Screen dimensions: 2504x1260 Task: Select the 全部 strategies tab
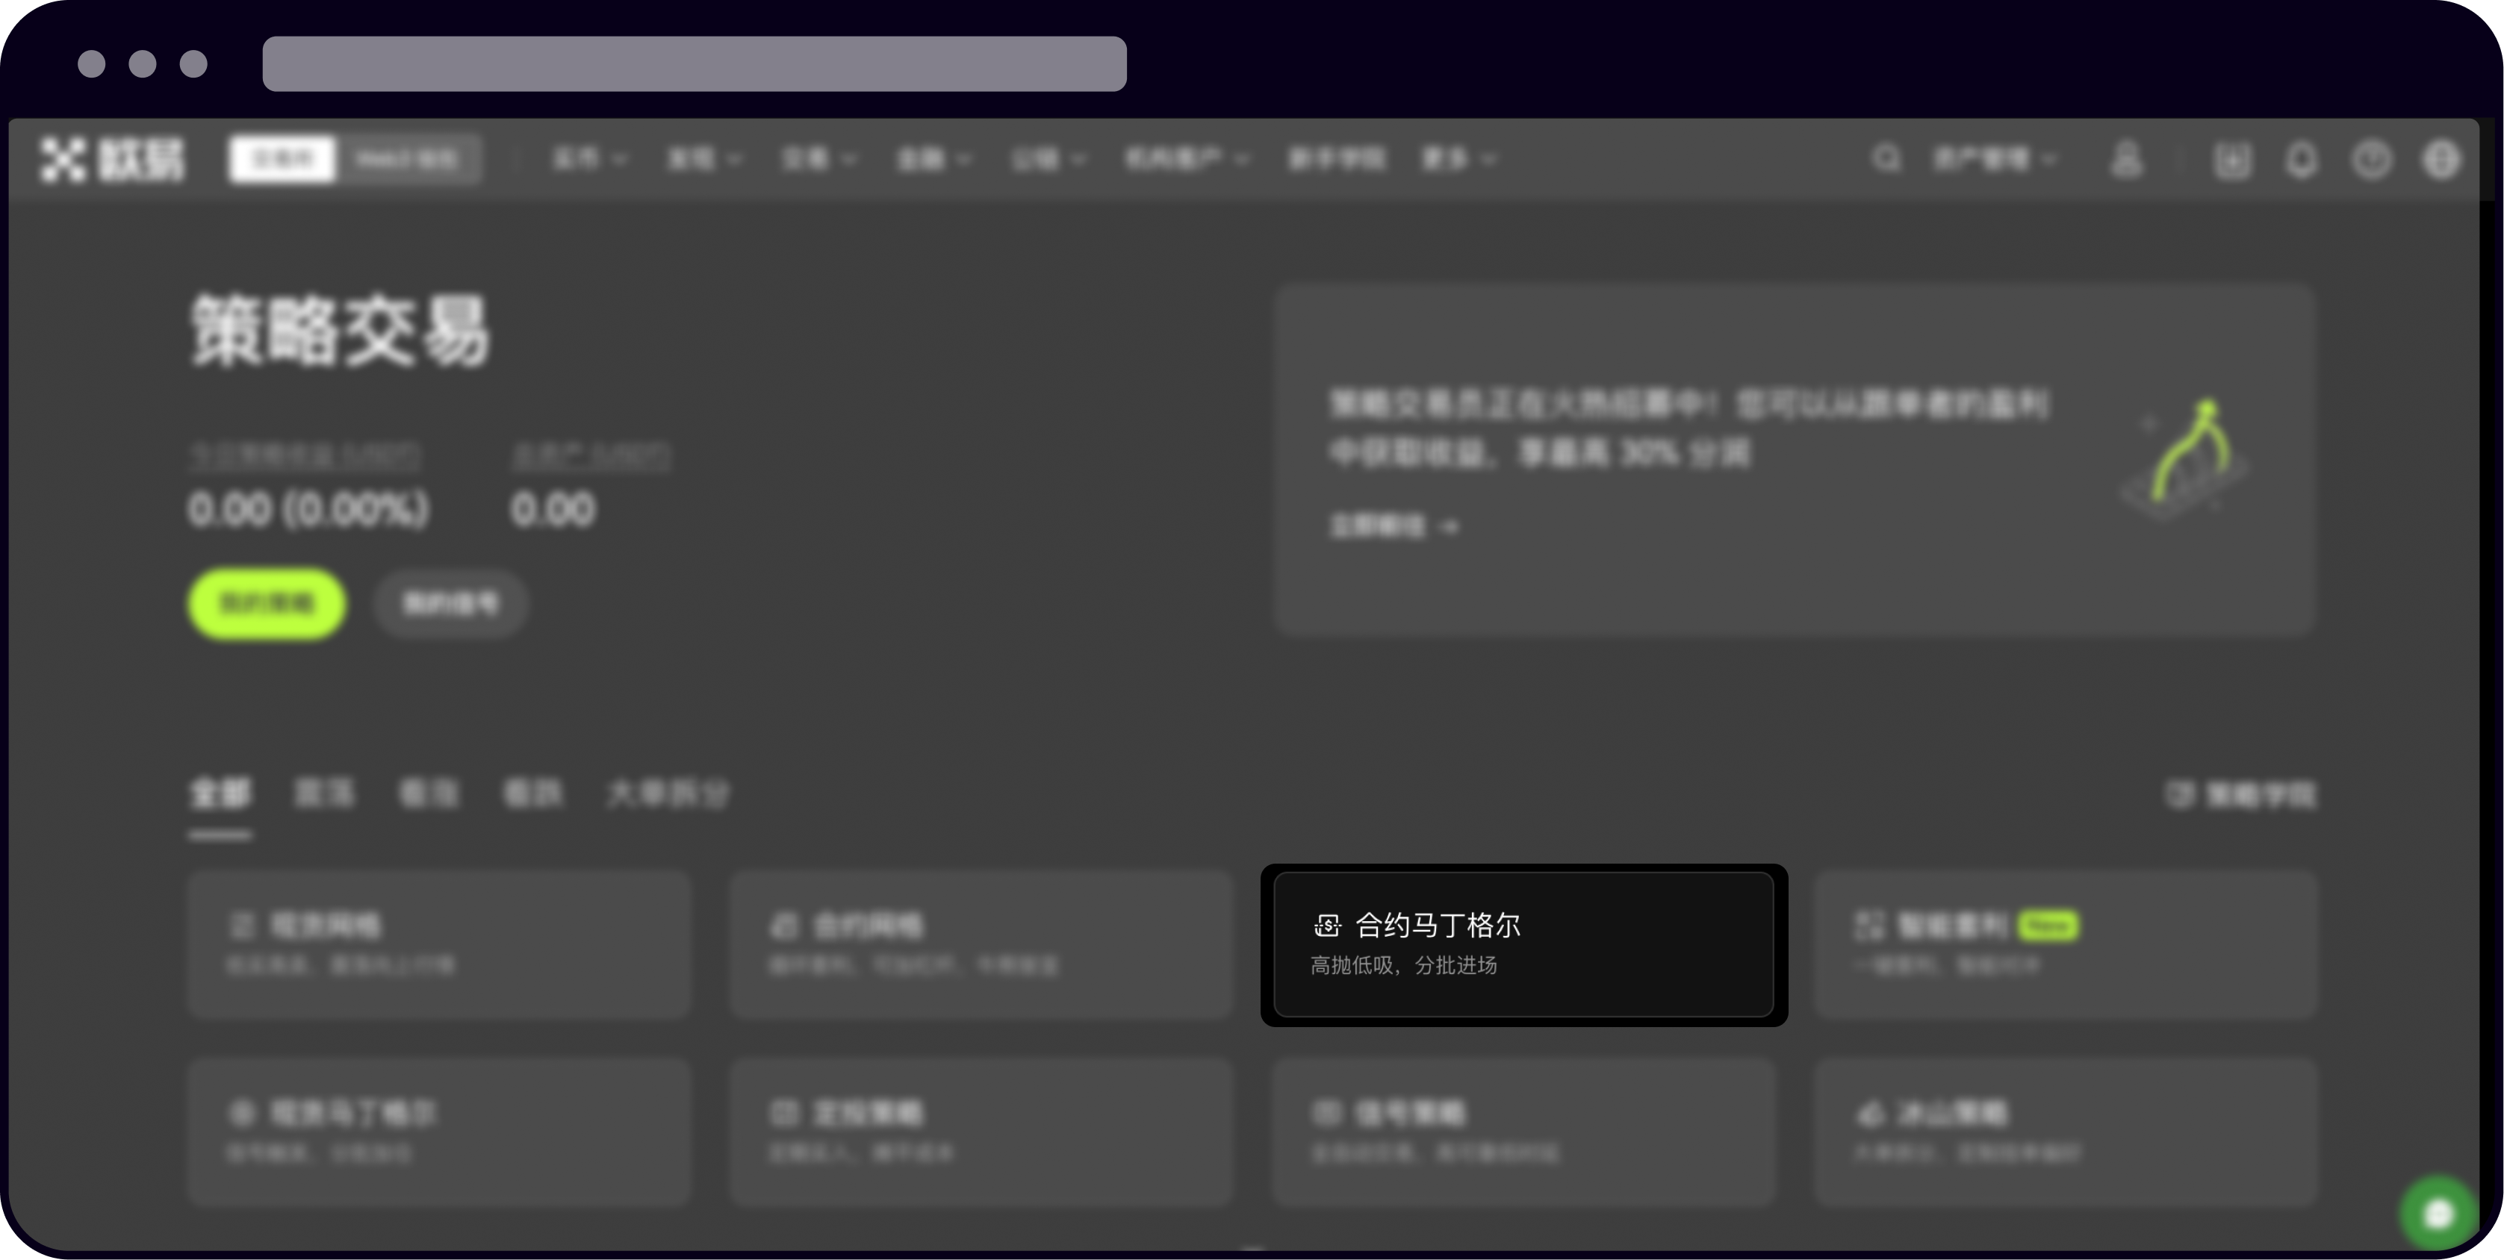pos(220,793)
